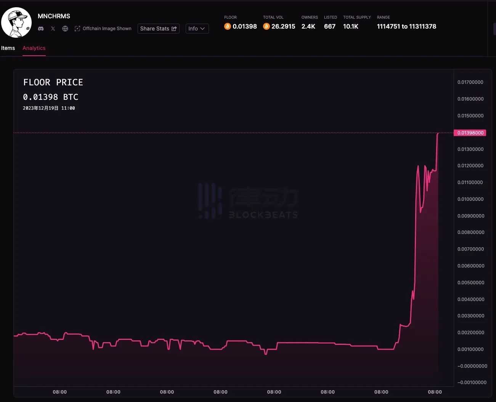The height and width of the screenshot is (402, 496).
Task: Open the X (Twitter) profile icon
Action: click(x=53, y=29)
